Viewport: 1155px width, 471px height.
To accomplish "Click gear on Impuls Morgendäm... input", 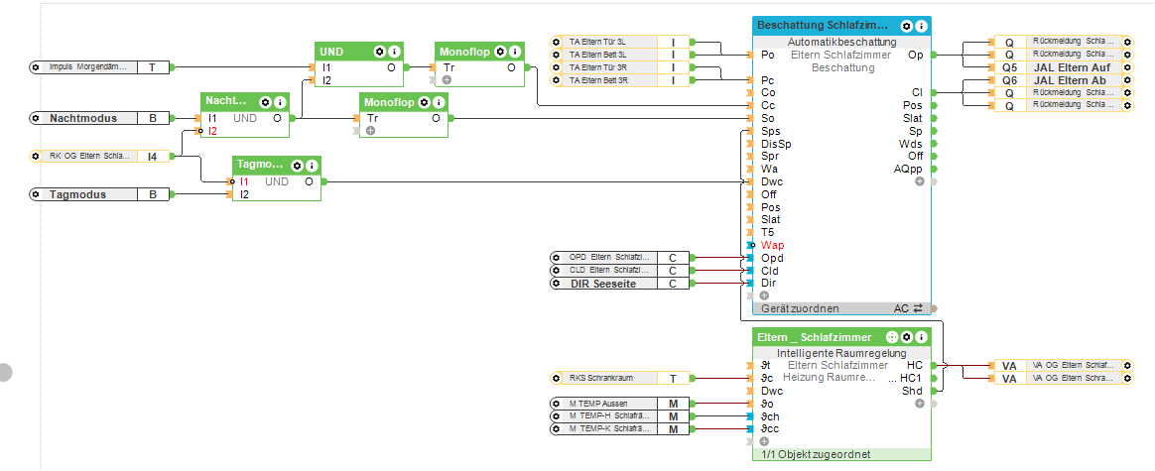I will (x=36, y=67).
